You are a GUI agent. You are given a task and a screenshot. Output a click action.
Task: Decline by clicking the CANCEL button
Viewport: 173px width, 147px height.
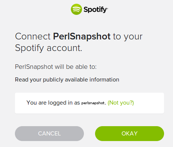pyautogui.click(x=49, y=134)
